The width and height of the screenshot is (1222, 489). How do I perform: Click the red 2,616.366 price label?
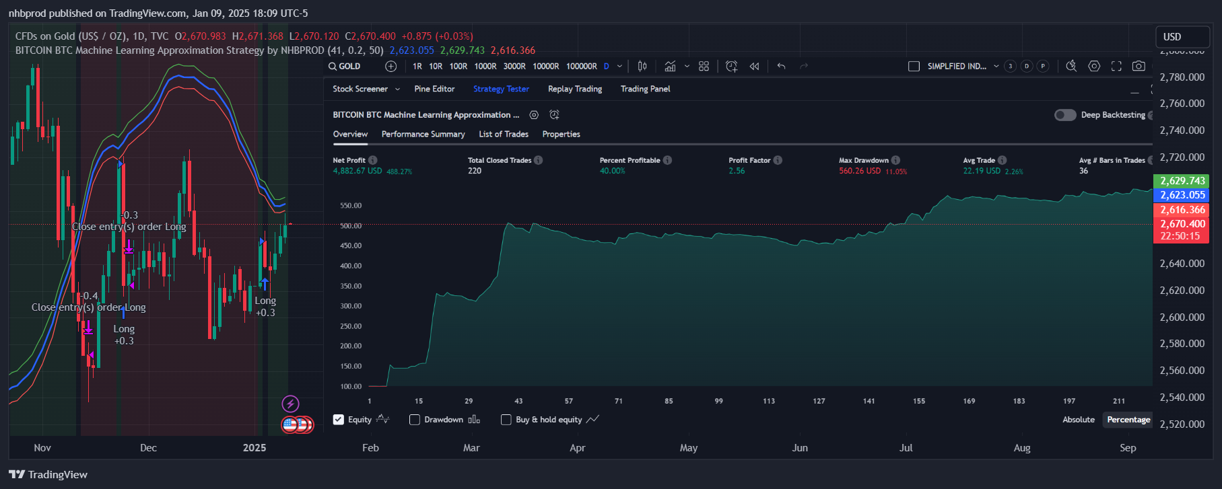coord(1182,210)
